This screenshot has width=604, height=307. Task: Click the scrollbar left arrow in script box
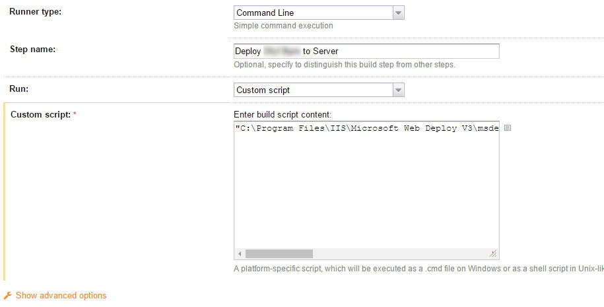tap(240, 254)
